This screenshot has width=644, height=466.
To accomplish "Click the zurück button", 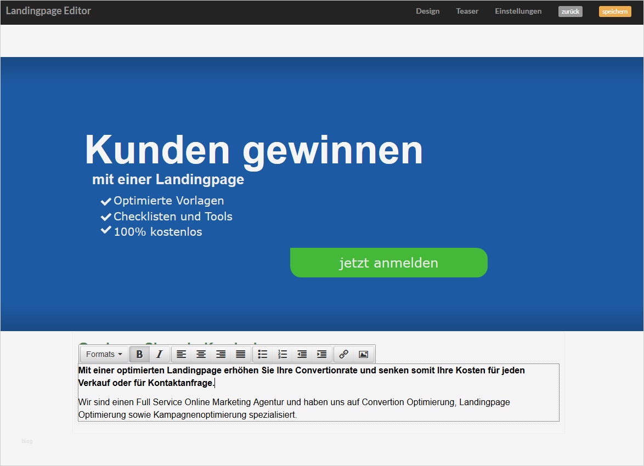I will (570, 11).
